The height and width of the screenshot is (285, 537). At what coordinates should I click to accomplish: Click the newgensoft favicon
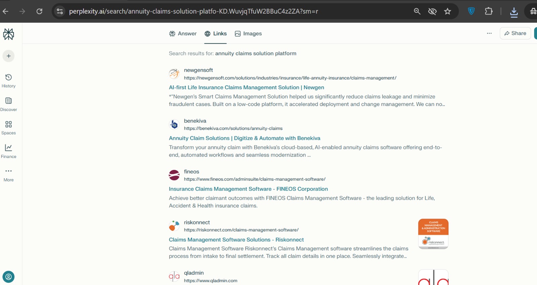click(x=174, y=74)
